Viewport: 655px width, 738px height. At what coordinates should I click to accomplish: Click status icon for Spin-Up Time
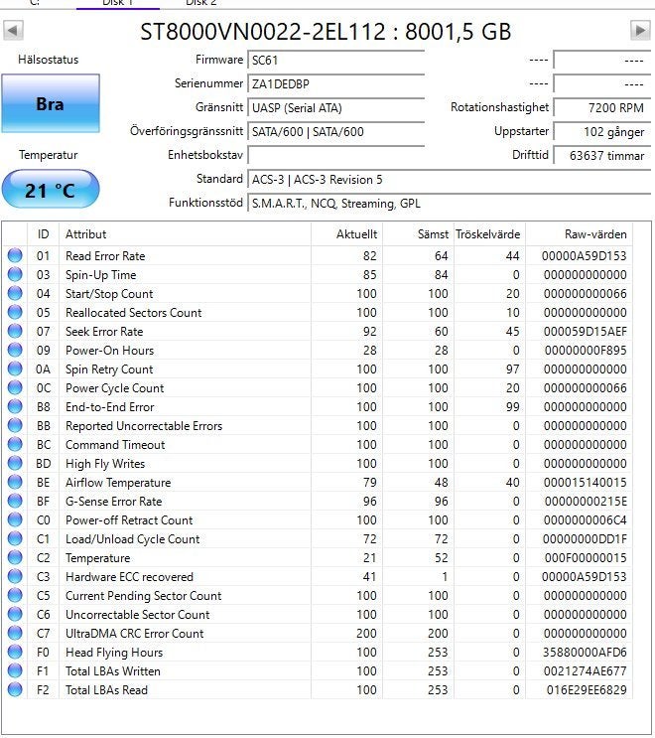click(x=15, y=274)
